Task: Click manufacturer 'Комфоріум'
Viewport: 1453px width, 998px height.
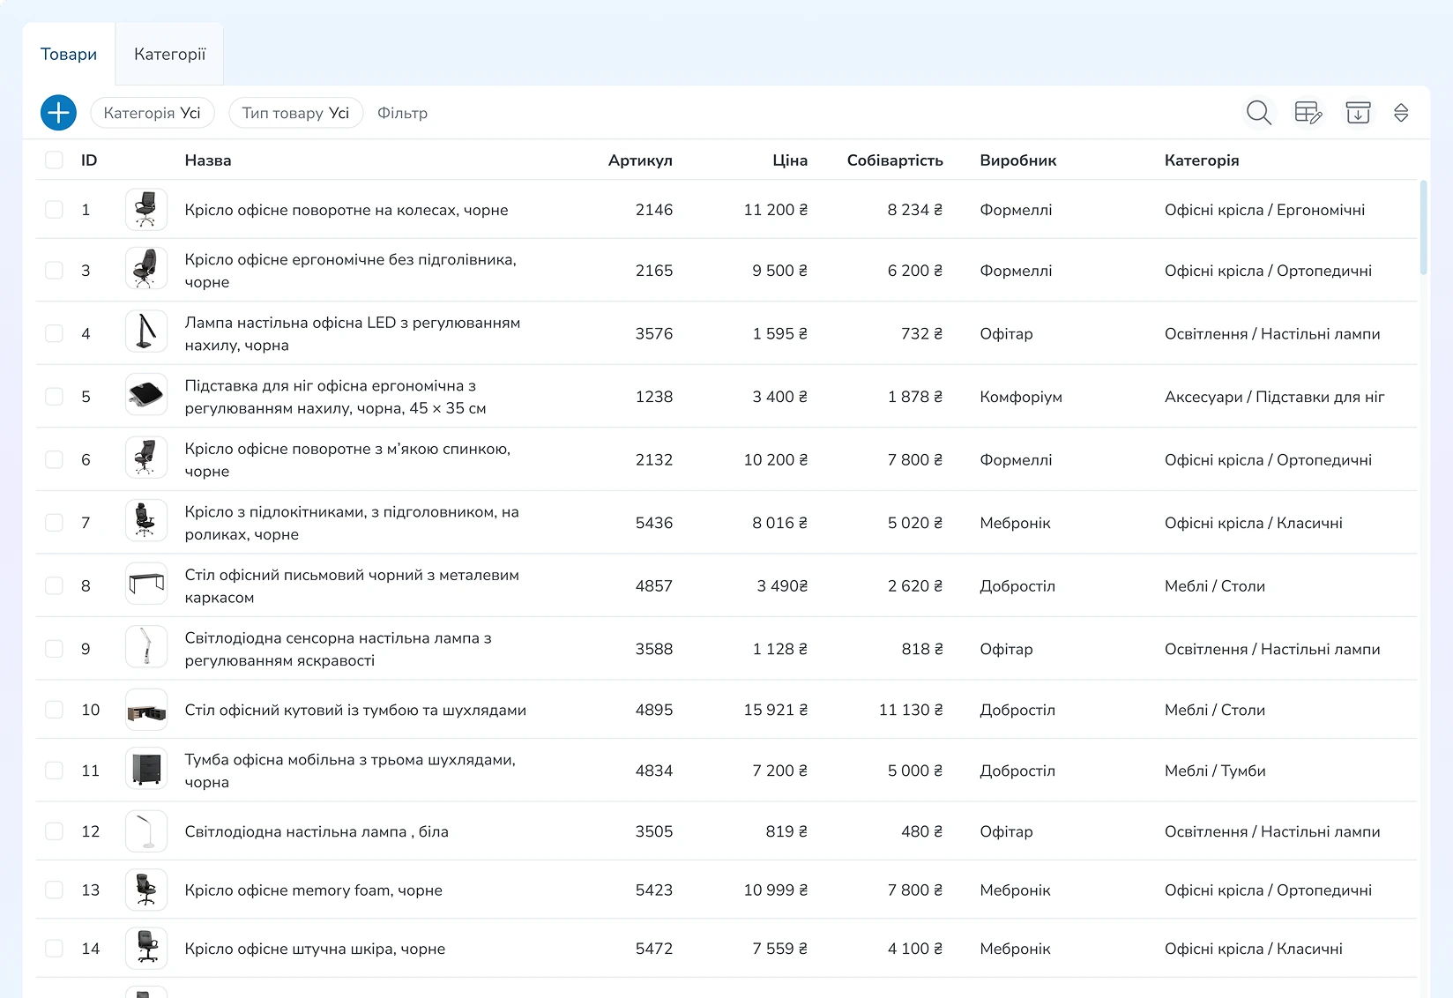Action: (x=1021, y=397)
